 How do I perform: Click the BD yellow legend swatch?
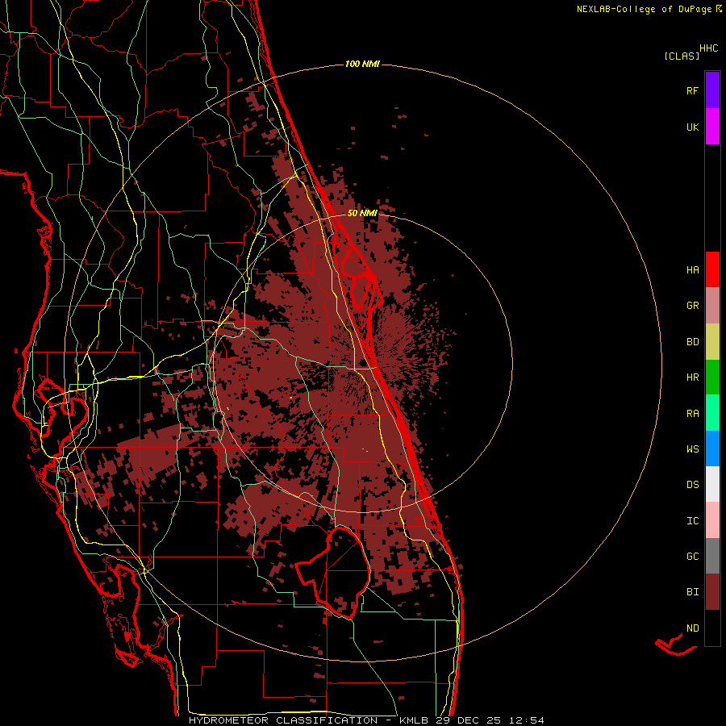pos(712,342)
